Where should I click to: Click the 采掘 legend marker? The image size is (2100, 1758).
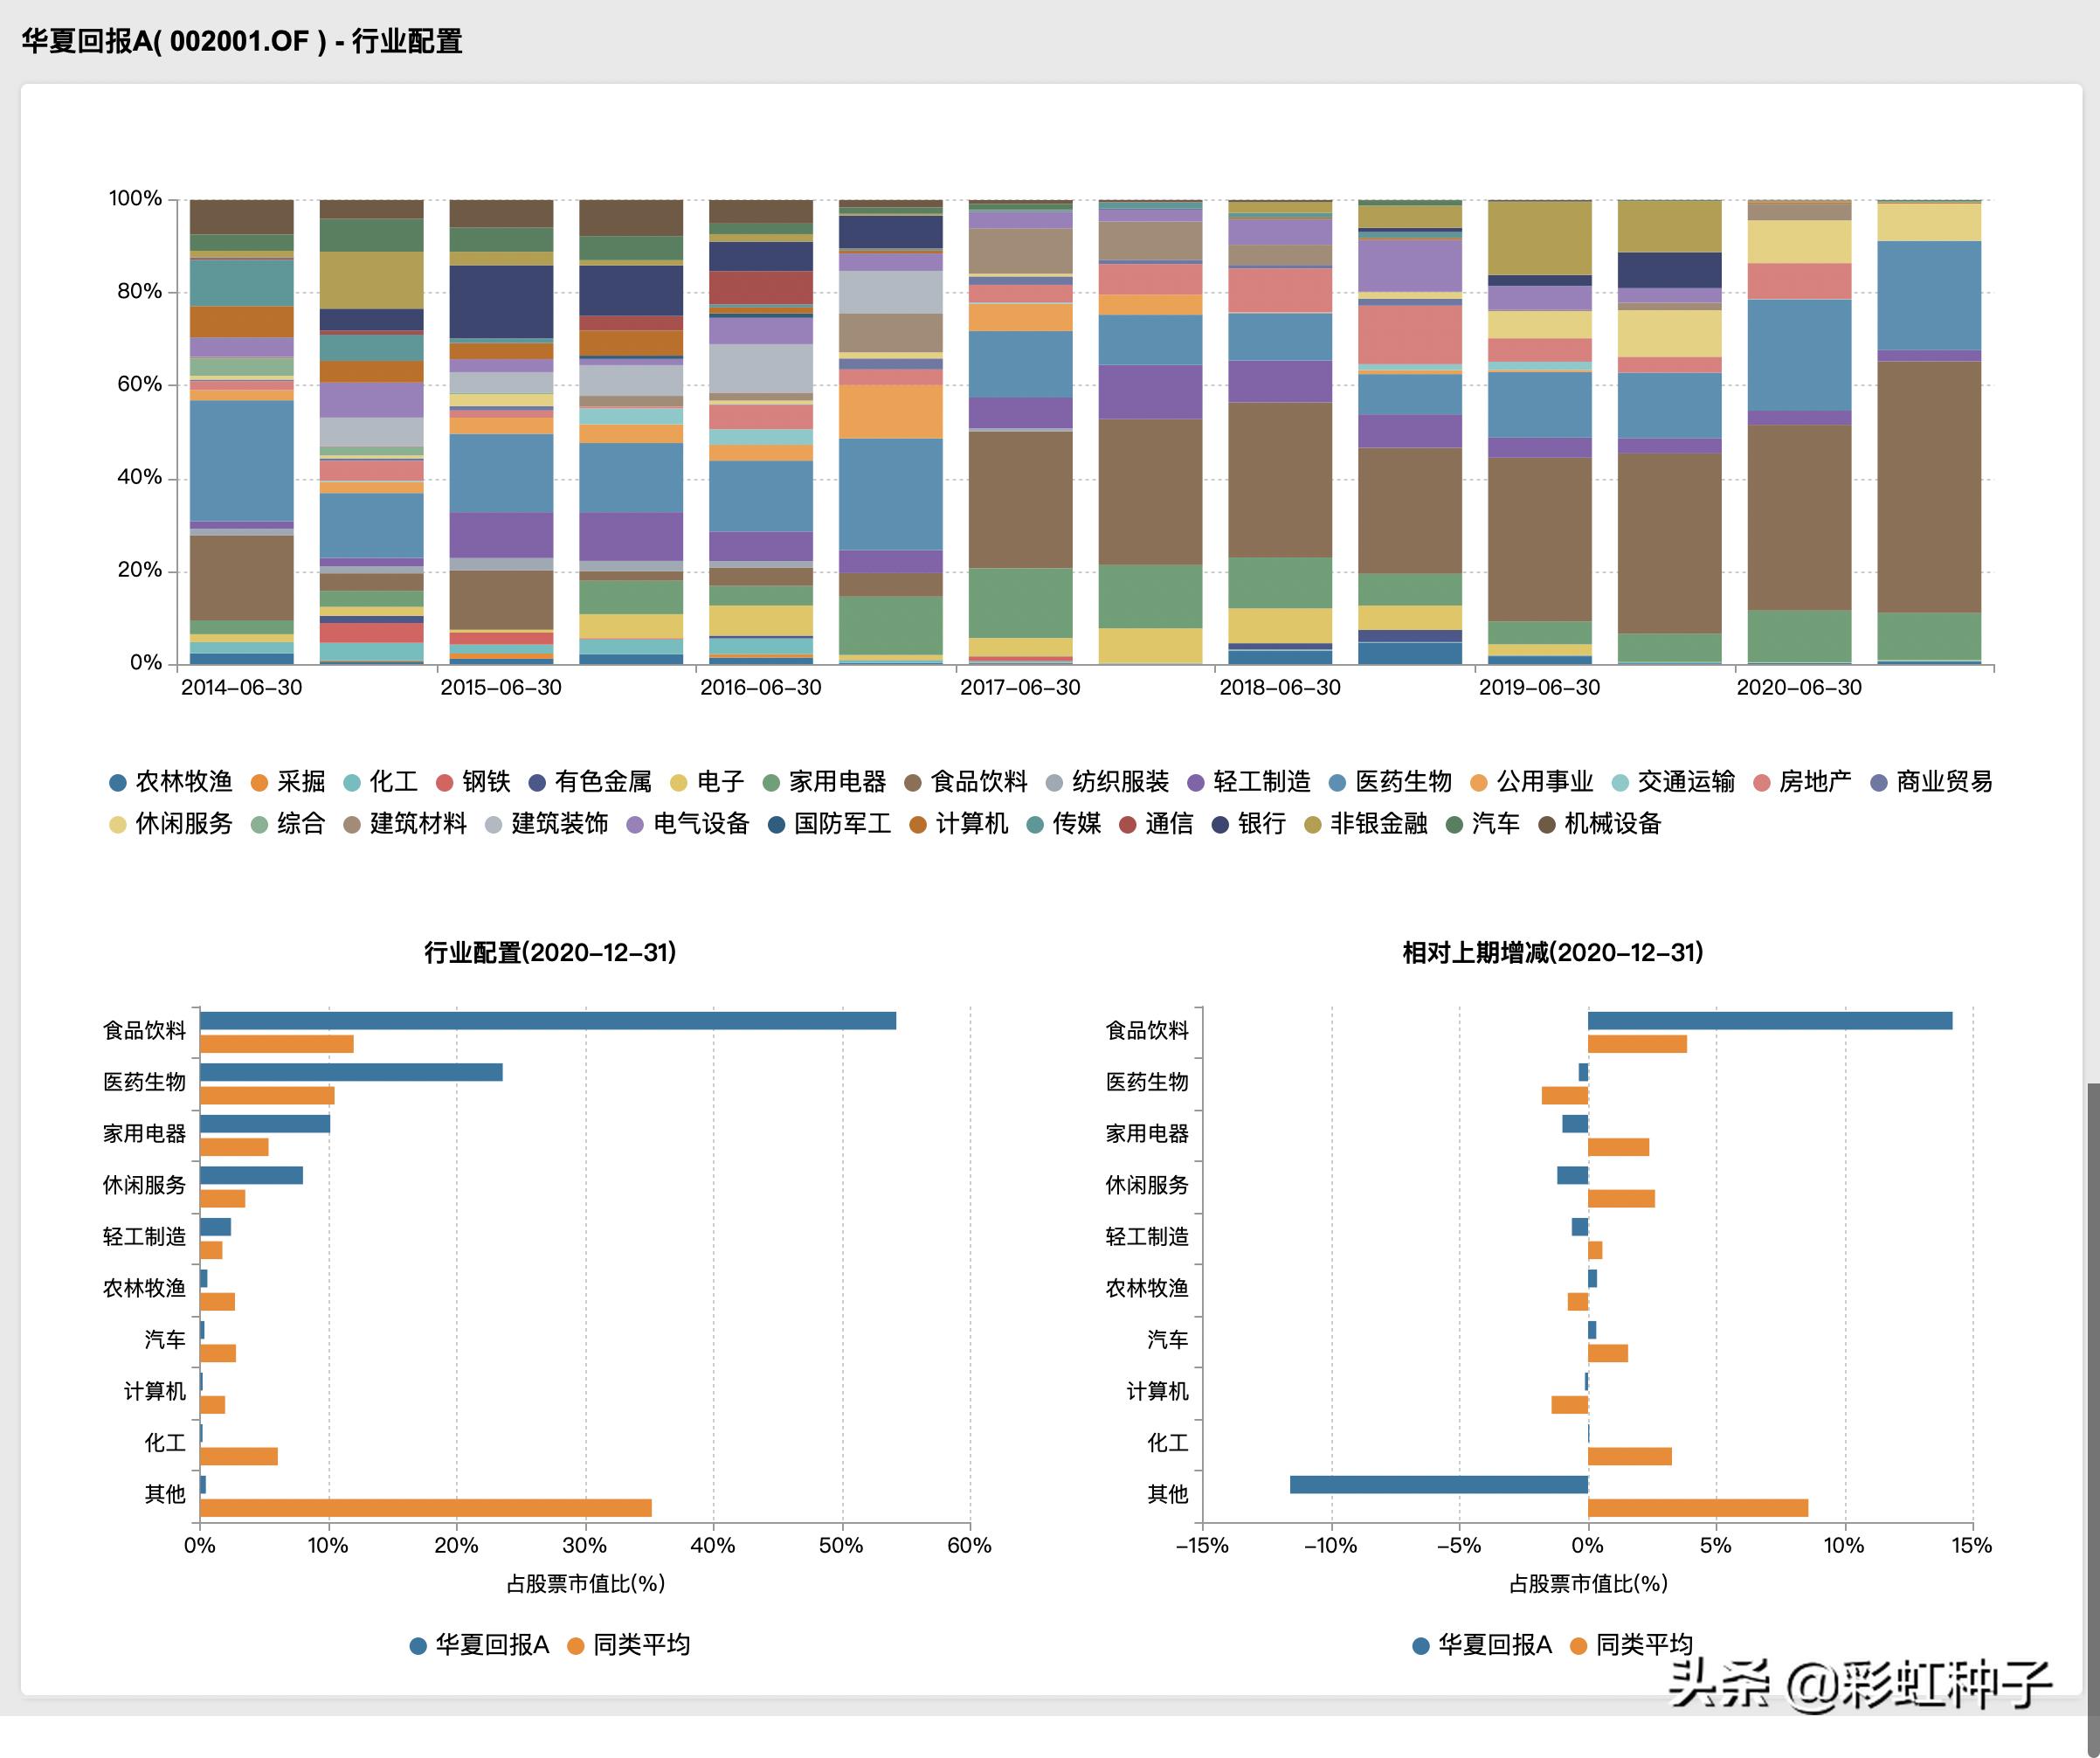[x=259, y=782]
